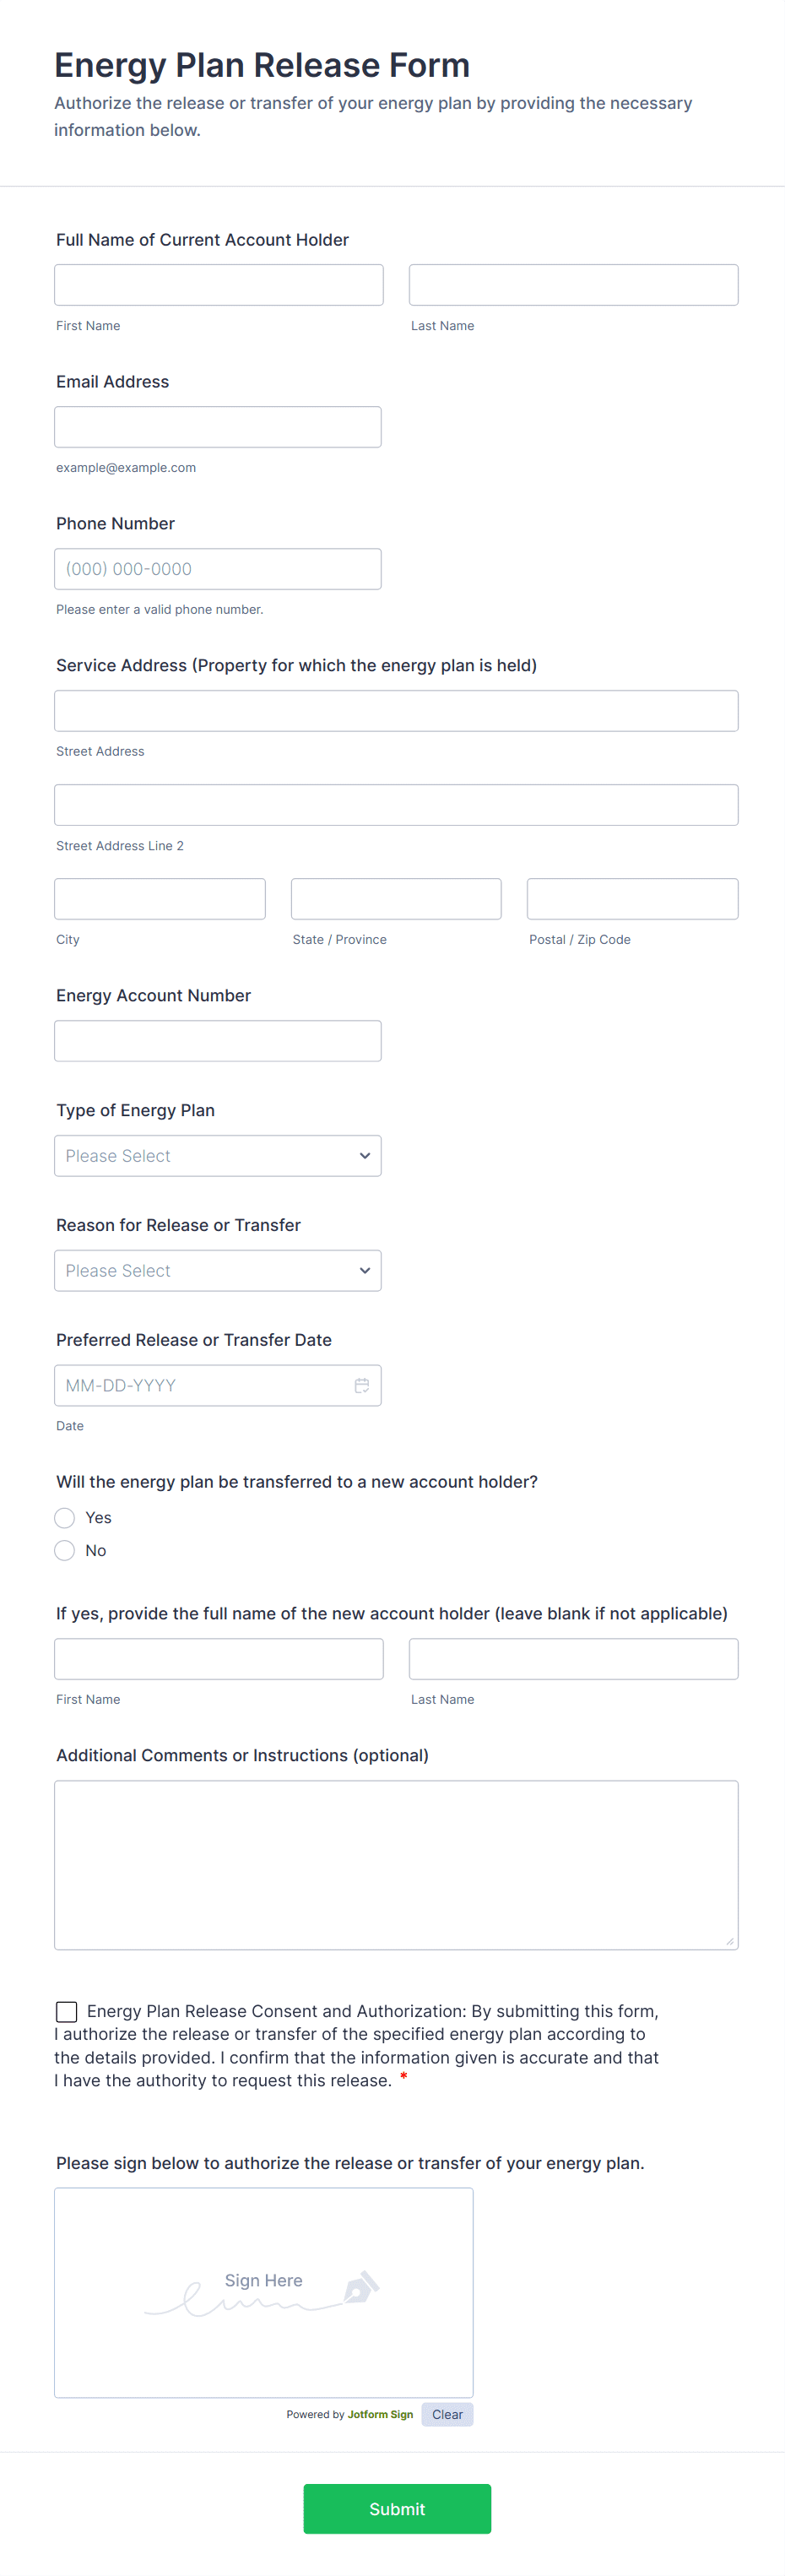Click the Postal / Zip Code field
Image resolution: width=785 pixels, height=2576 pixels.
pos(632,898)
